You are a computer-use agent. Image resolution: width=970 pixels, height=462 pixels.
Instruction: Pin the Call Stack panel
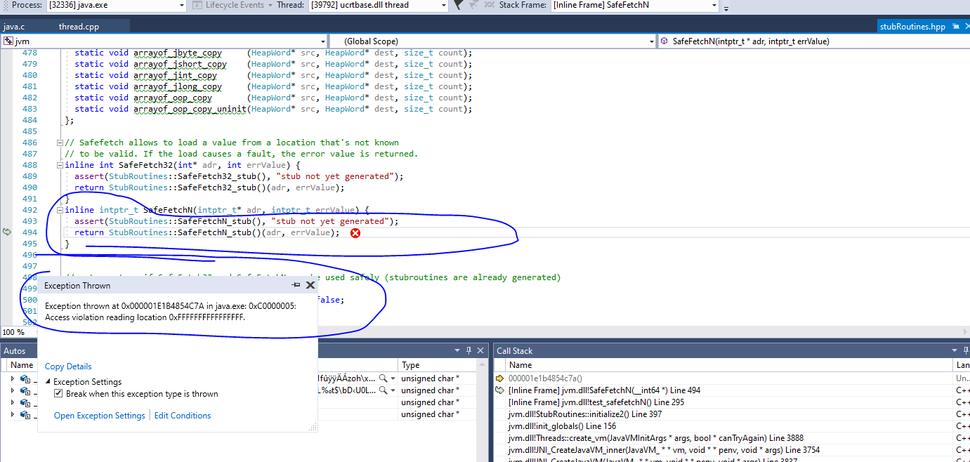tap(965, 350)
